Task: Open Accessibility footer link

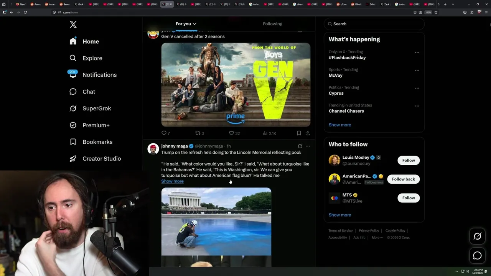Action: click(x=338, y=238)
